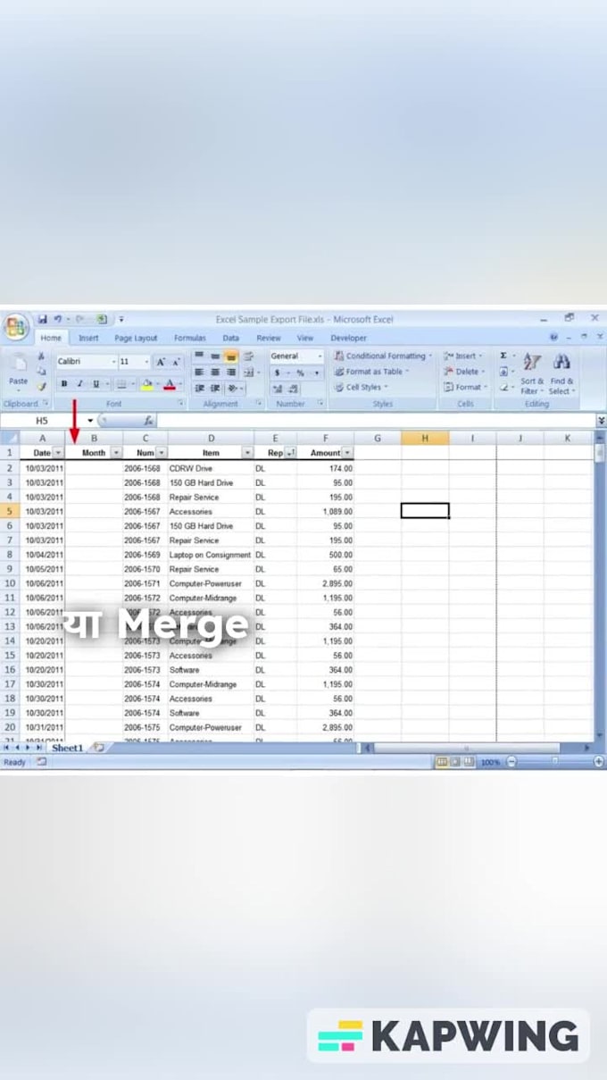Click the Format cells button

click(464, 388)
